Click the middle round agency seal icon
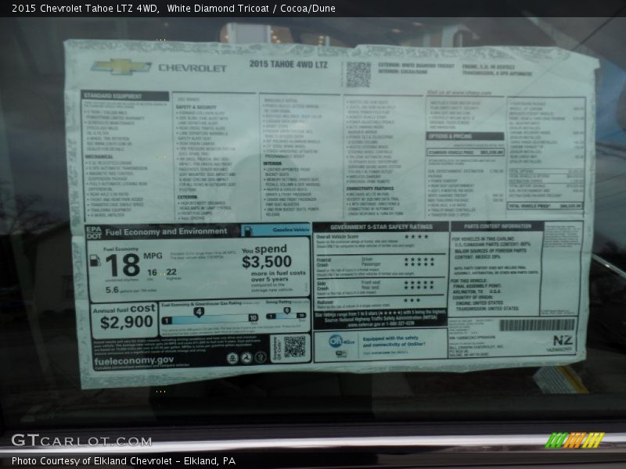This screenshot has height=469, width=626. [x=246, y=358]
